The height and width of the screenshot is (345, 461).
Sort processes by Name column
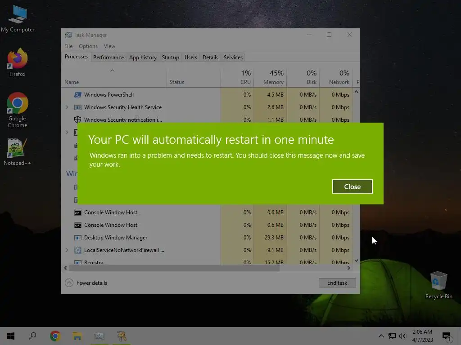coord(114,78)
